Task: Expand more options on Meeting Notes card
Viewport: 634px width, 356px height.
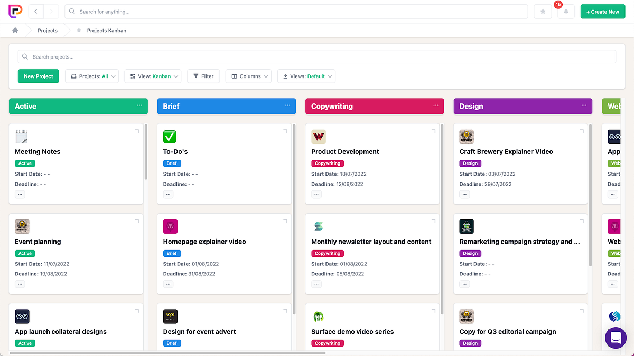Action: pyautogui.click(x=20, y=194)
